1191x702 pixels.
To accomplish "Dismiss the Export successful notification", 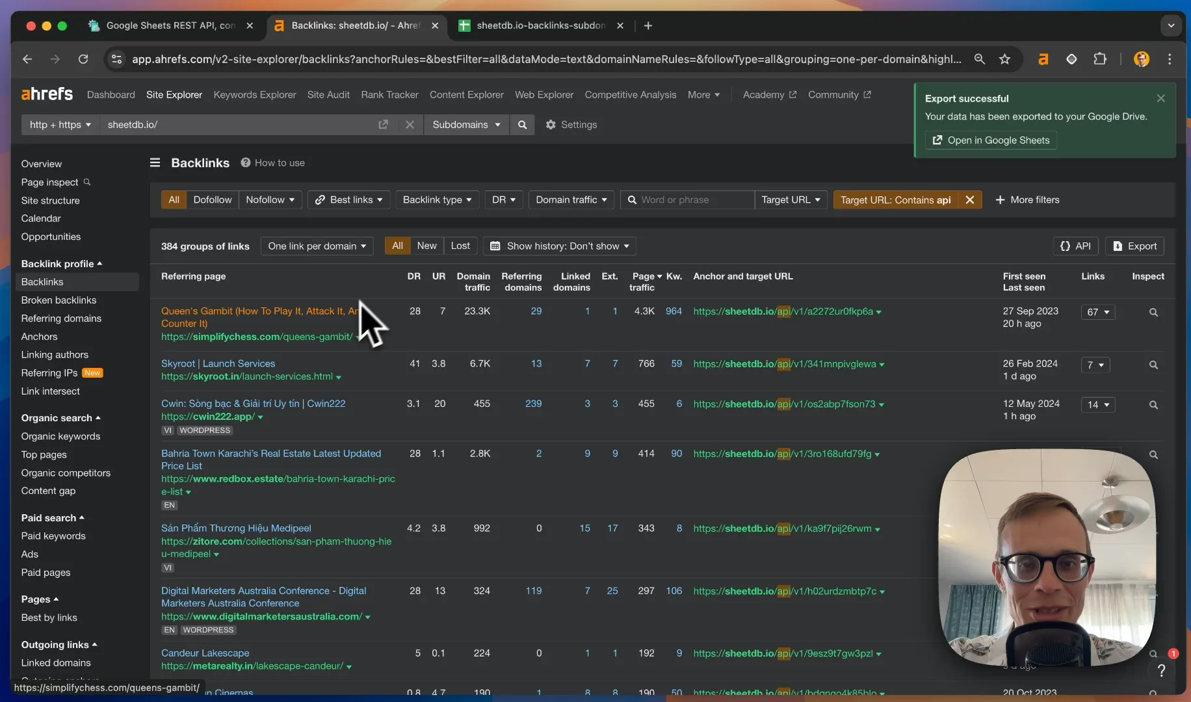I will [1160, 98].
